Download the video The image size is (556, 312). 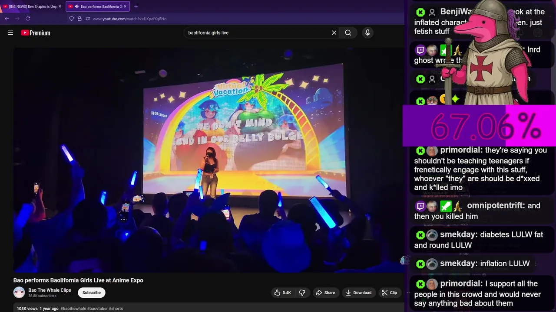(358, 292)
